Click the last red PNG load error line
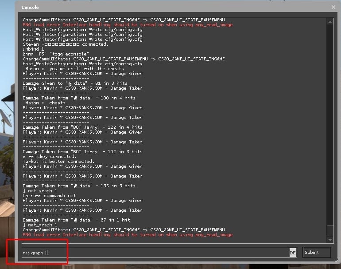Viewport: 341px width, 269px height. (x=128, y=235)
